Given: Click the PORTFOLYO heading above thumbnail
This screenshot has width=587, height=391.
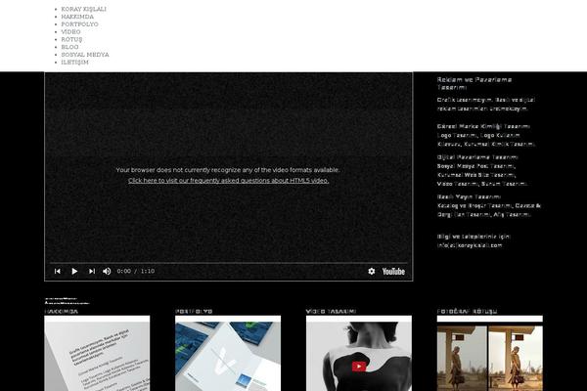Looking at the screenshot, I should tap(194, 311).
